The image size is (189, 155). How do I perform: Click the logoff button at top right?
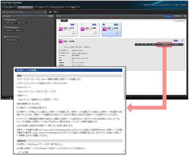point(183,5)
